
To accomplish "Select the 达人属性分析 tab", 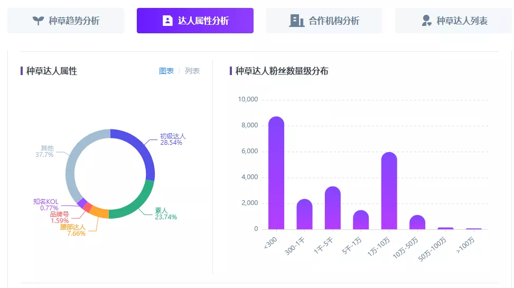I will (195, 21).
